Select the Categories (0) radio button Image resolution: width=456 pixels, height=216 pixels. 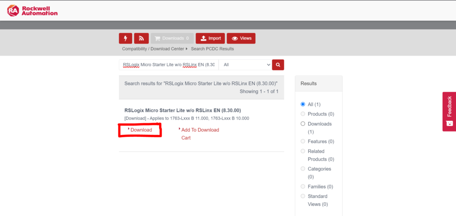pyautogui.click(x=303, y=169)
